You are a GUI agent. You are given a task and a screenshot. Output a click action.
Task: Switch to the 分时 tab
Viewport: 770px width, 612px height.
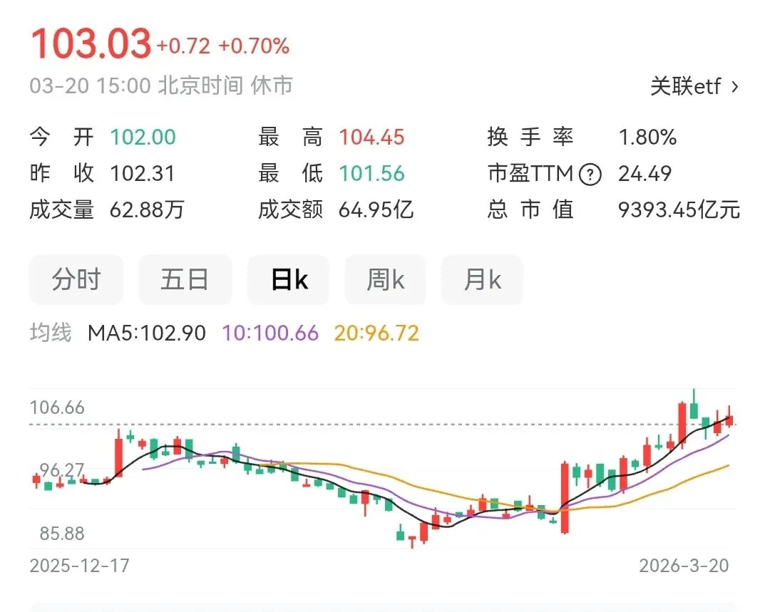point(76,280)
